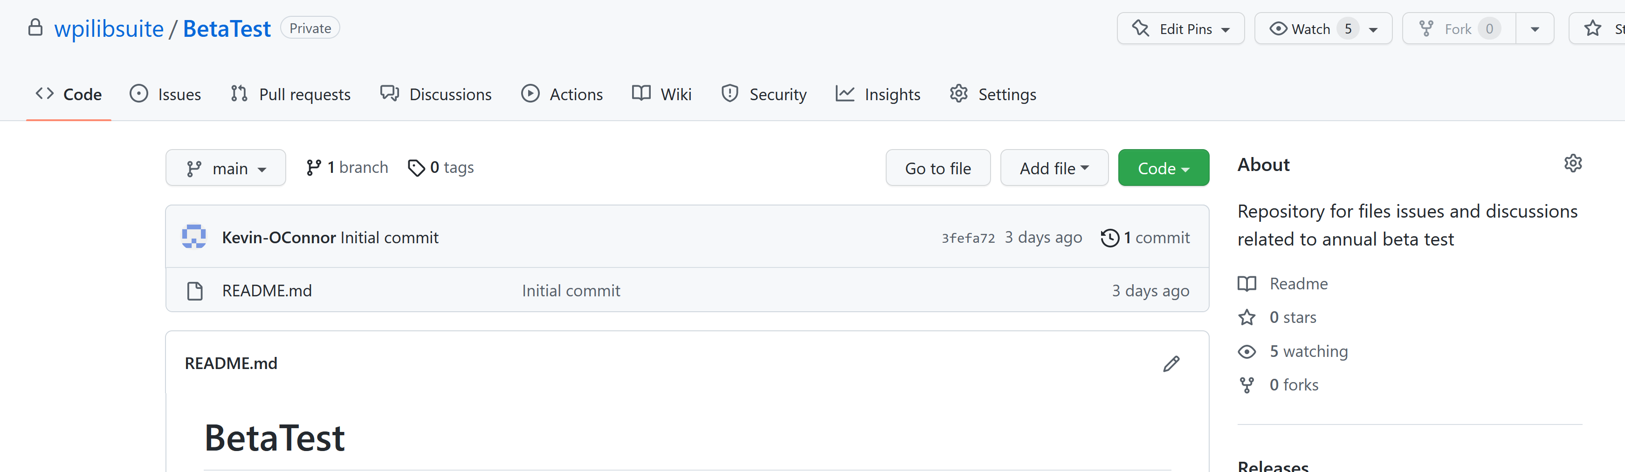Switch to the Security tab
Viewport: 1625px width, 472px height.
[764, 95]
